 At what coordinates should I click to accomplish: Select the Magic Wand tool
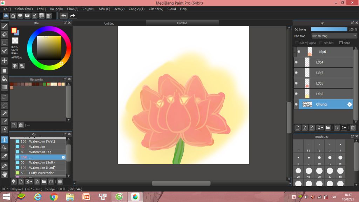point(4,113)
